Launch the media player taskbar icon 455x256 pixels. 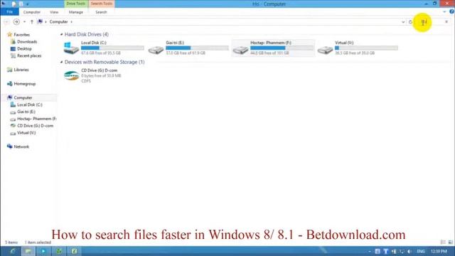[43, 251]
